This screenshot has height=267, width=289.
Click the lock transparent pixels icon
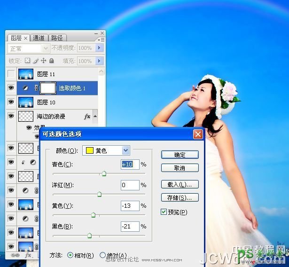(x=27, y=61)
